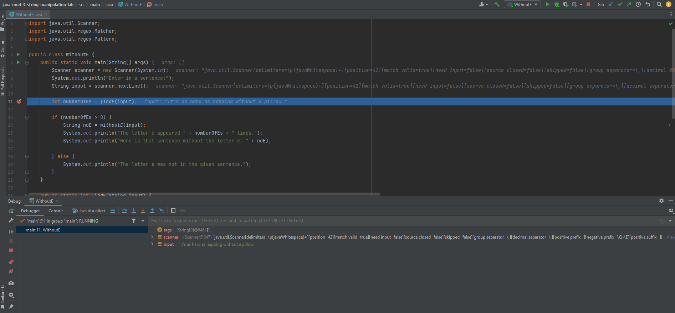Click the Step Out icon
This screenshot has height=313, width=675.
click(x=152, y=210)
